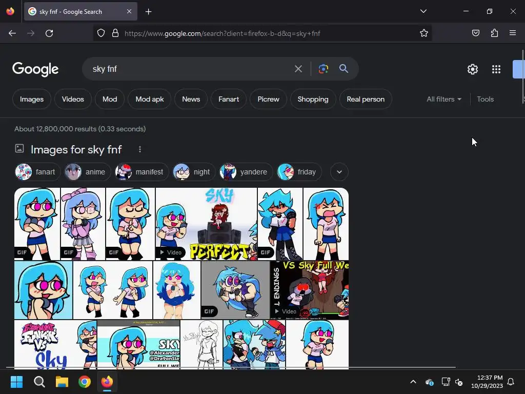Filter results by Mod apk
Viewport: 525px width, 394px height.
tap(150, 99)
